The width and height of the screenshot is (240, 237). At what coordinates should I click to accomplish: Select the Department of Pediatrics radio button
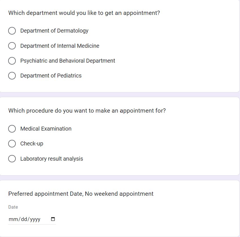[12, 76]
